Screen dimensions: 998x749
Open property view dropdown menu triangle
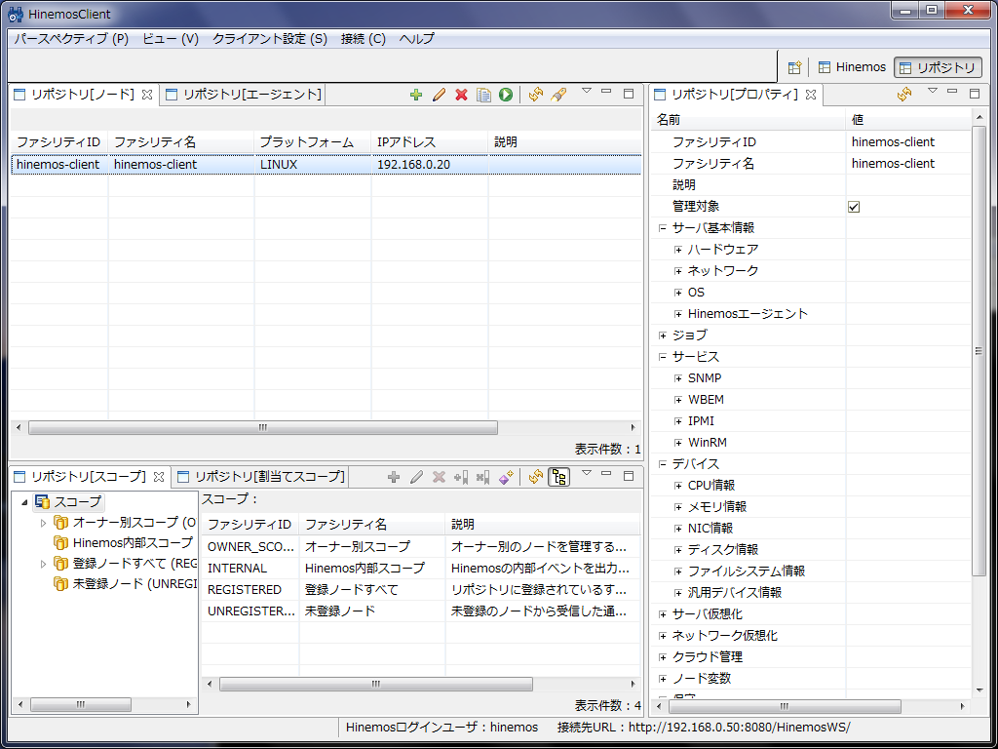[933, 91]
